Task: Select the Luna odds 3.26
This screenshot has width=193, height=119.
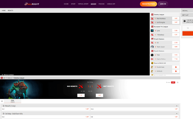Action: 176,31
